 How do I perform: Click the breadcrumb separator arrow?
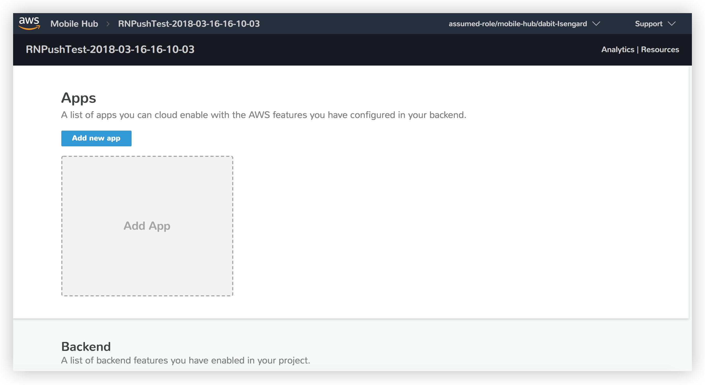[108, 24]
